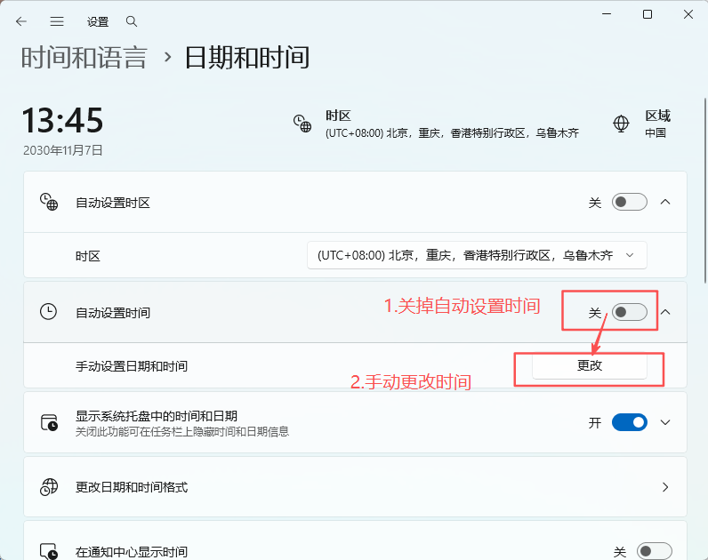Enable the 自动设置时间 switch
This screenshot has height=560, width=708.
click(x=629, y=313)
